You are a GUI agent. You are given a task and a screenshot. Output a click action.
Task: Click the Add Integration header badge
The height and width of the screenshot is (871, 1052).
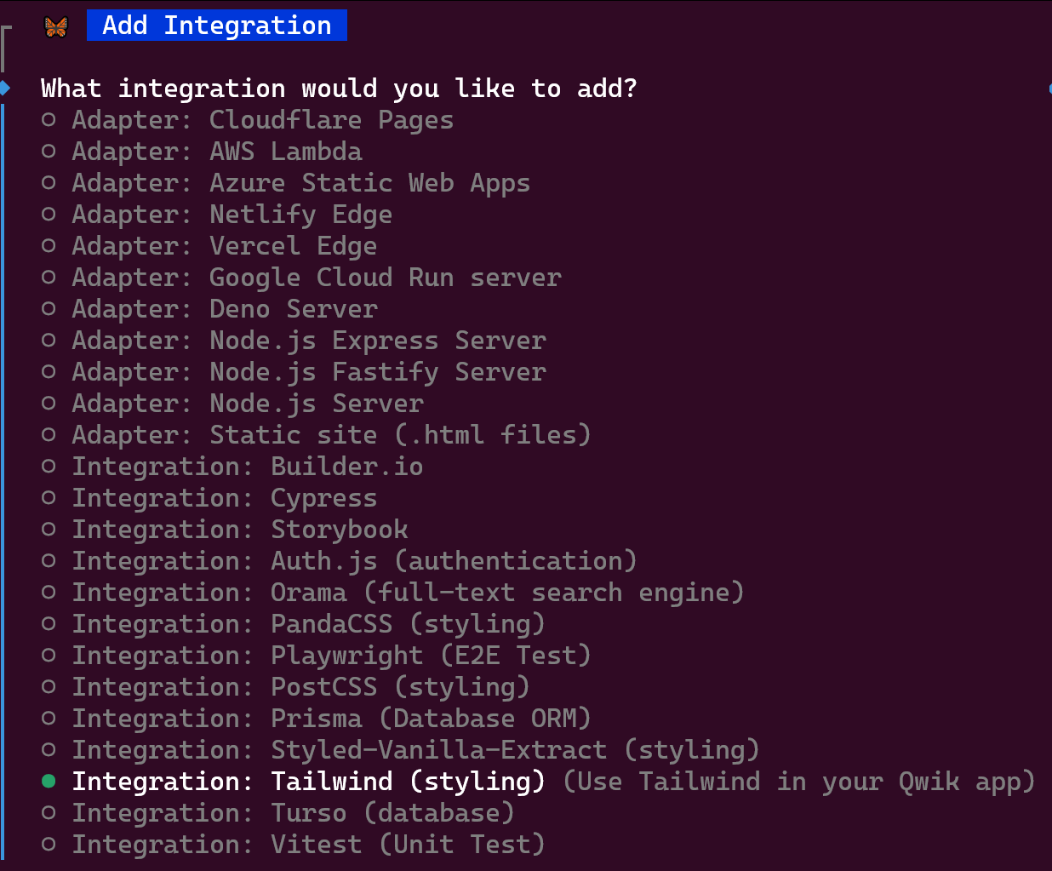tap(216, 25)
